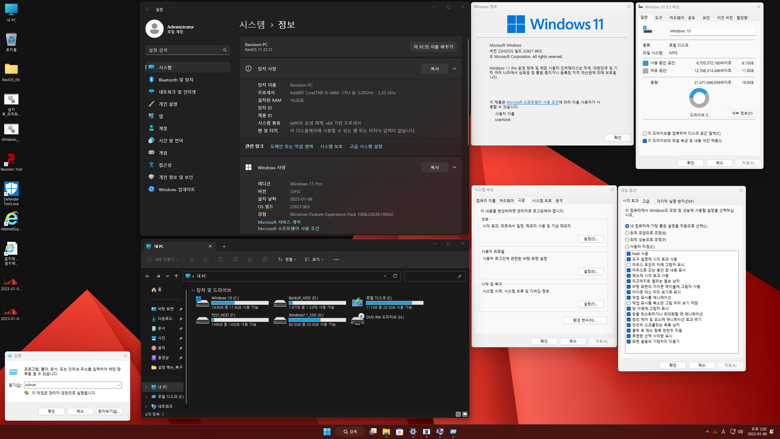Screen dimensions: 780x439
Task: Toggle 화면 글꼴의 가장자리 다듬기 checkbox
Action: (x=629, y=341)
